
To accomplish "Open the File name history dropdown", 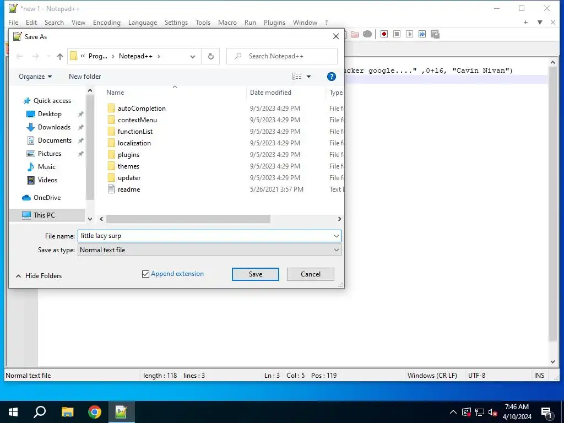I will point(337,236).
